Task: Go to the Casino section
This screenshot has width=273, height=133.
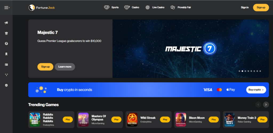Action: click(x=132, y=7)
